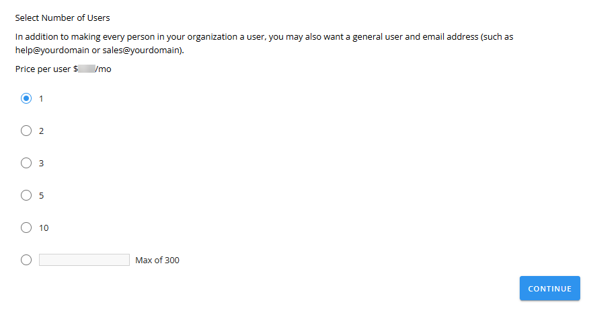Image resolution: width=591 pixels, height=311 pixels.
Task: Click the blurred price amount before "/mo"
Action: pos(87,69)
